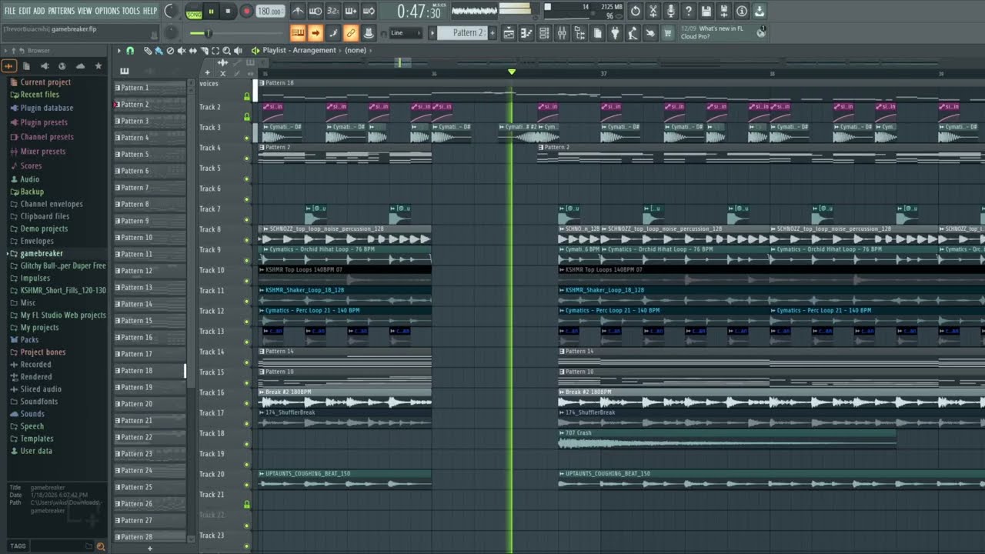Open the microphone recording options
Image resolution: width=985 pixels, height=554 pixels.
[x=671, y=11]
